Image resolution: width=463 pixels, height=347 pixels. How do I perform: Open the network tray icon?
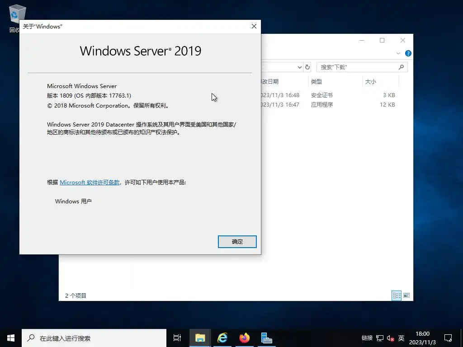point(380,338)
